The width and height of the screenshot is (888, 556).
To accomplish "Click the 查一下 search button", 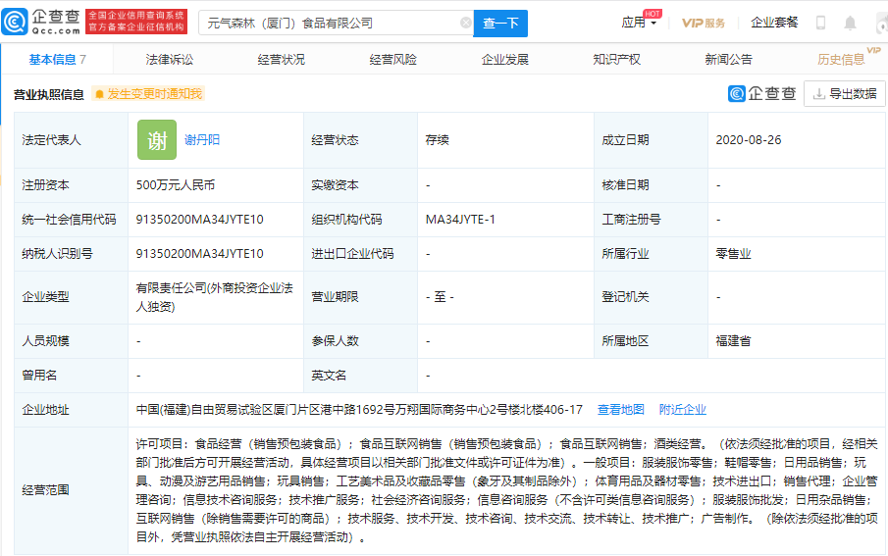I will click(500, 24).
